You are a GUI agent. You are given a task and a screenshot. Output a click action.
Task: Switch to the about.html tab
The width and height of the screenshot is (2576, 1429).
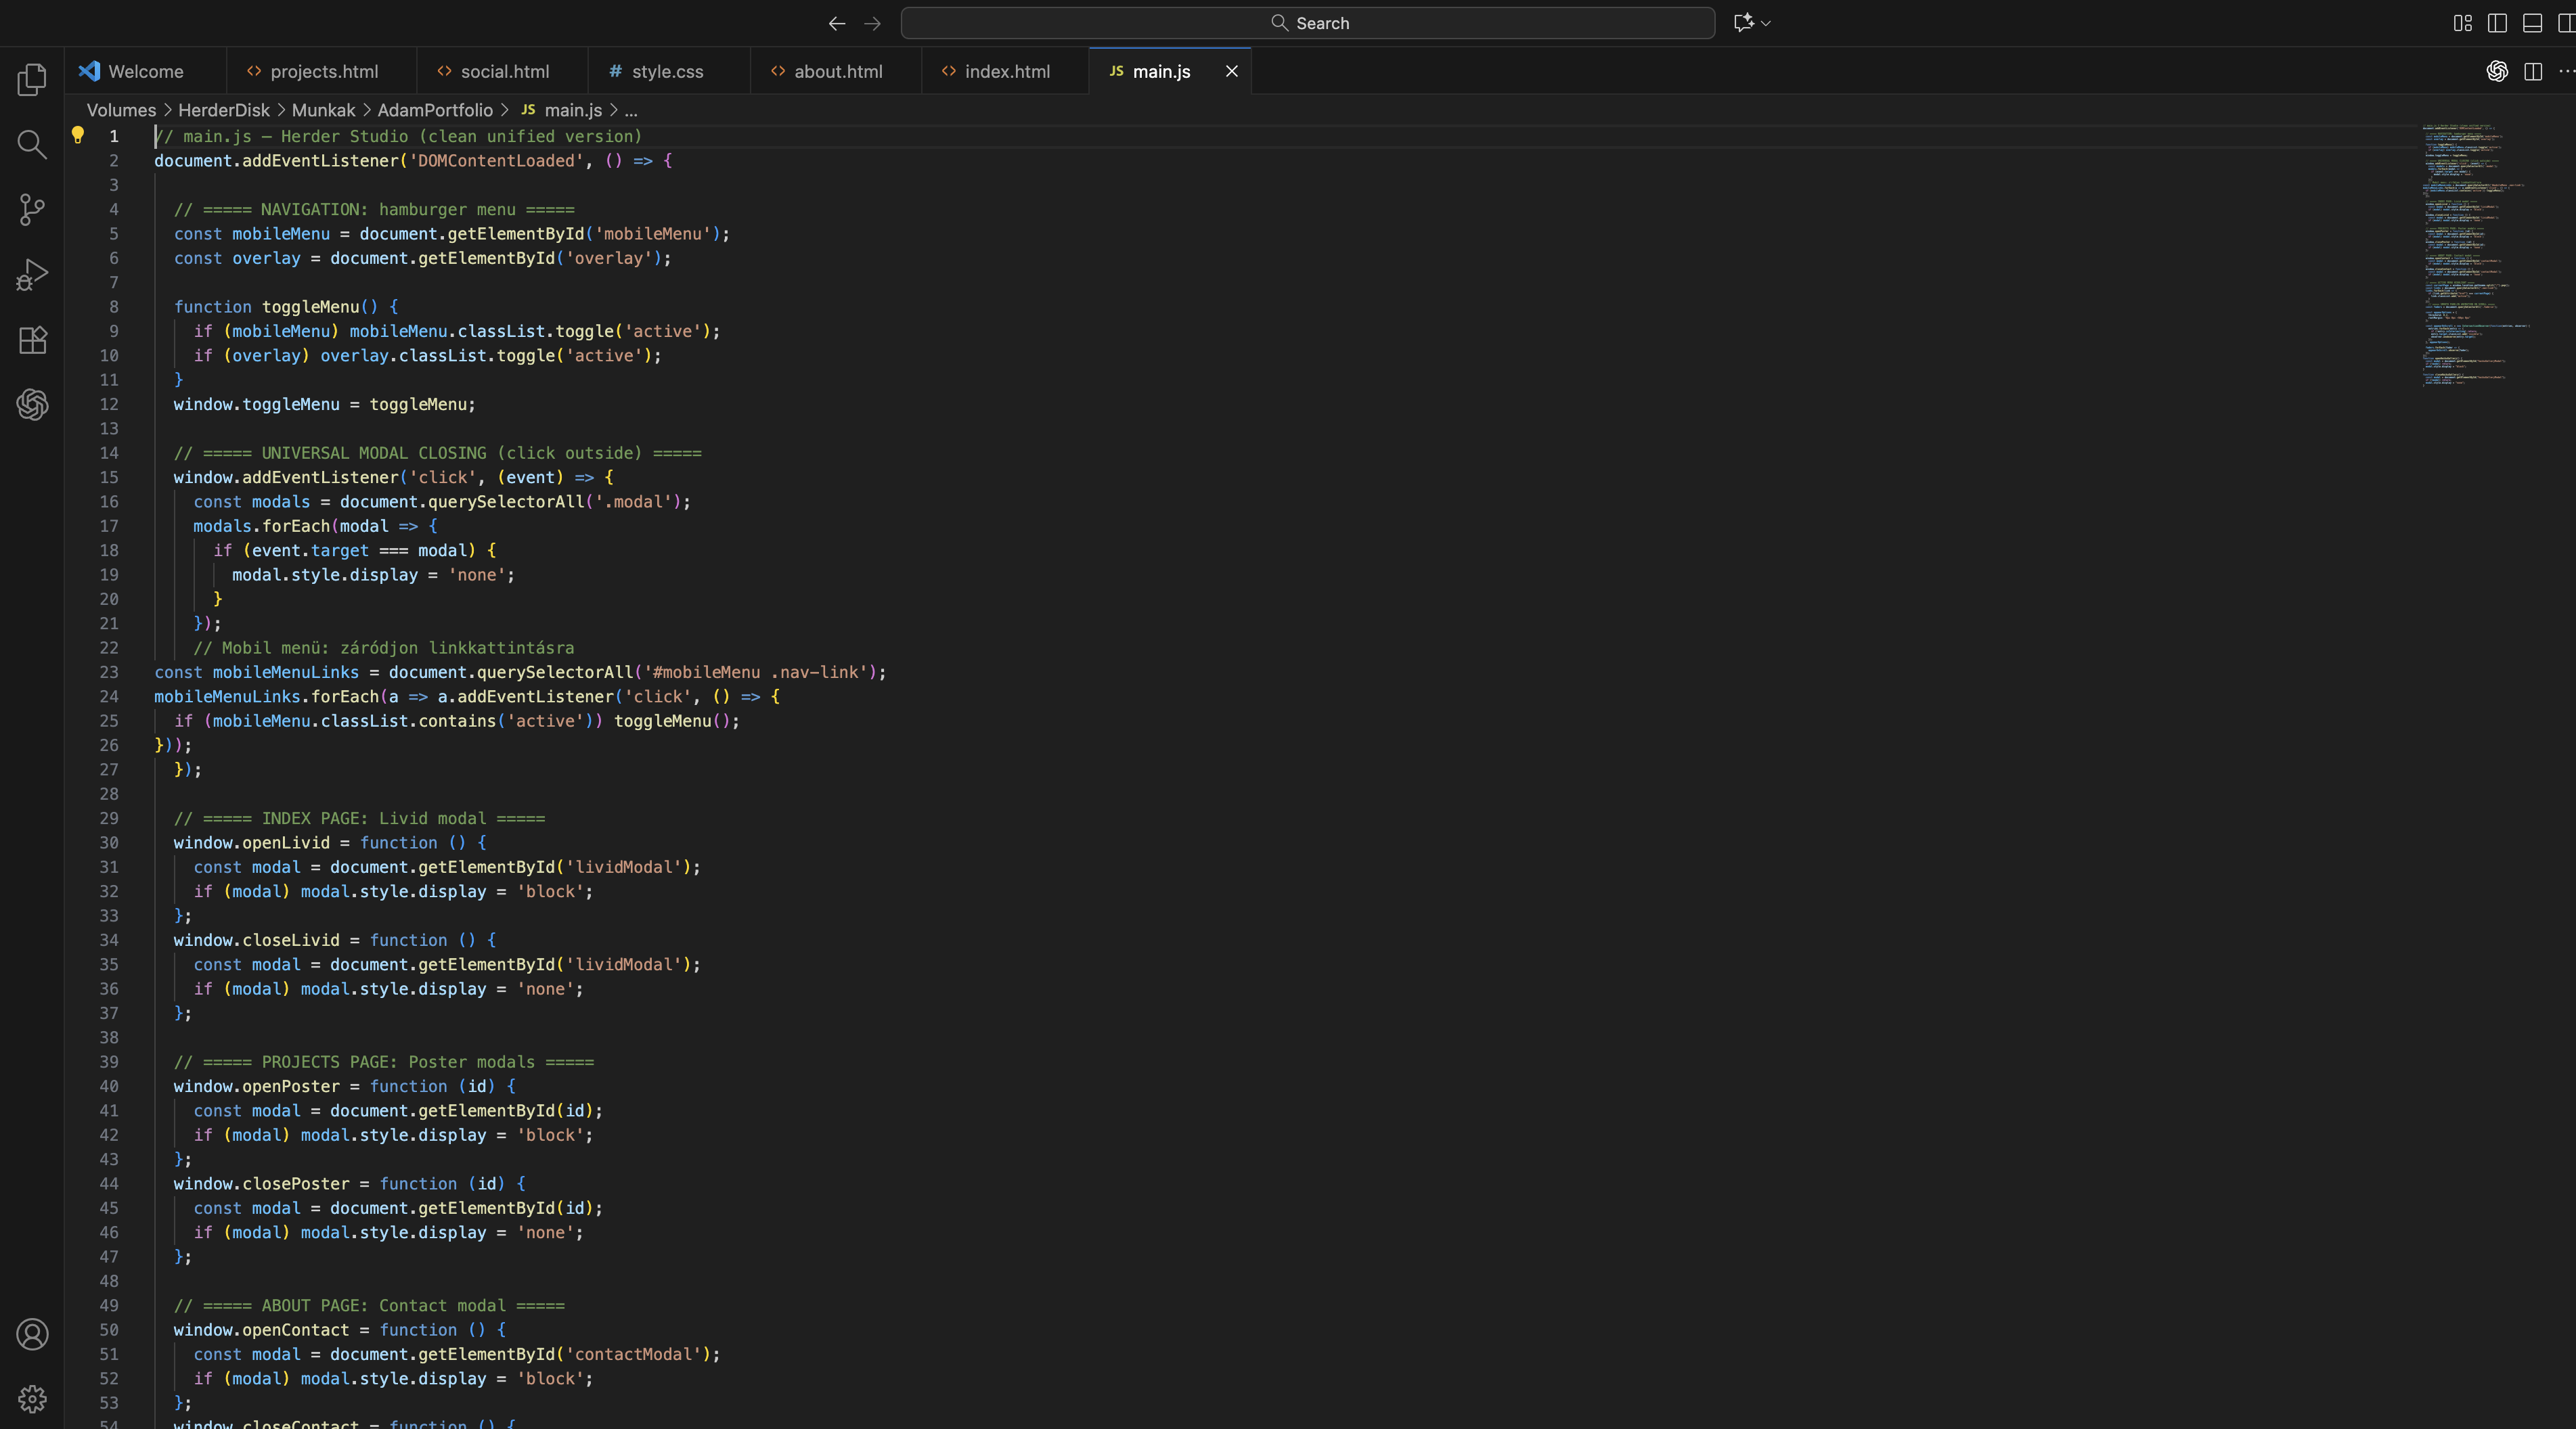837,71
